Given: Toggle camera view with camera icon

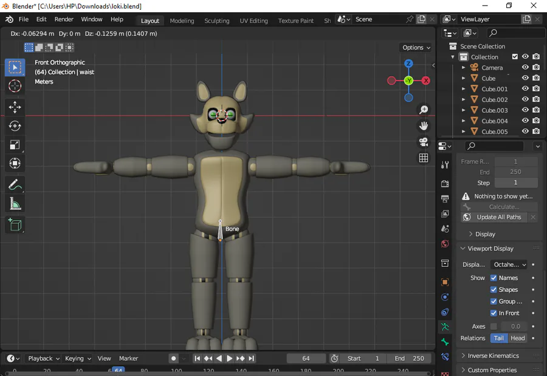Looking at the screenshot, I should pos(424,142).
